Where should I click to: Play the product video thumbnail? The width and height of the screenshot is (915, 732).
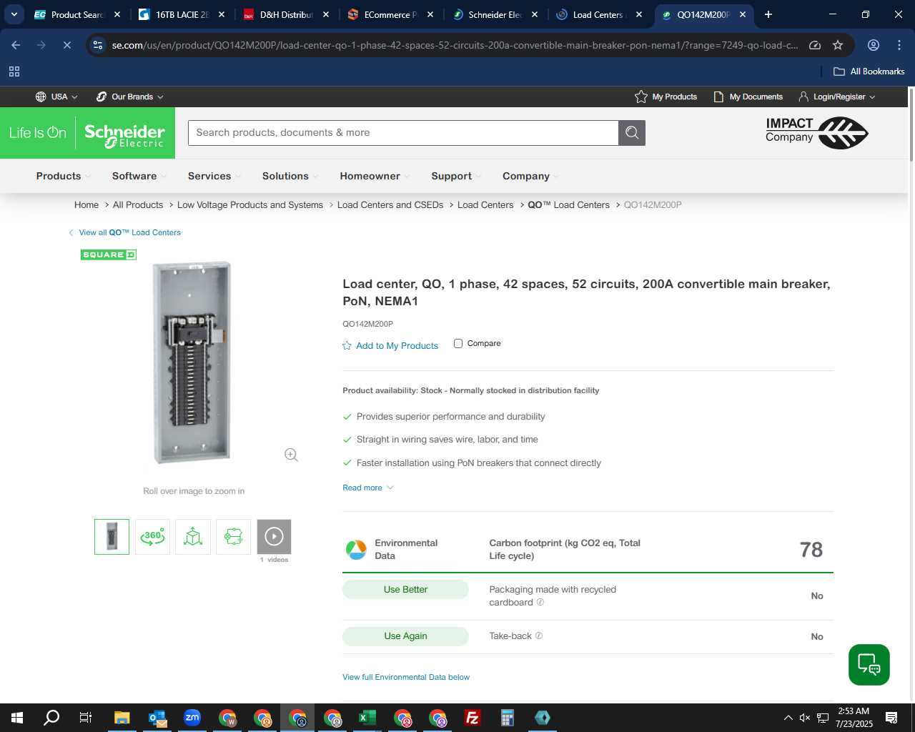(274, 537)
